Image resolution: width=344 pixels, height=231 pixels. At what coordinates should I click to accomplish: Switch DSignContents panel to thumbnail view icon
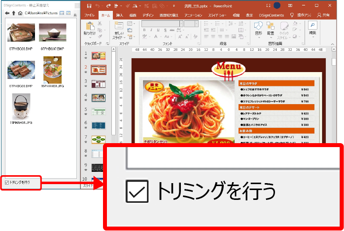point(69,13)
